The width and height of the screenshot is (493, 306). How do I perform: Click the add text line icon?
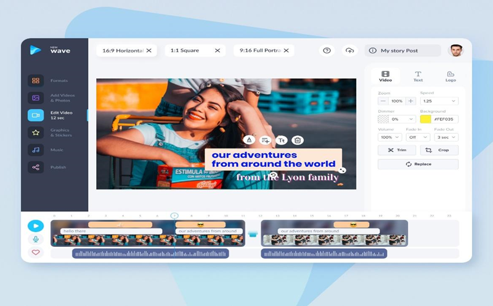(266, 140)
